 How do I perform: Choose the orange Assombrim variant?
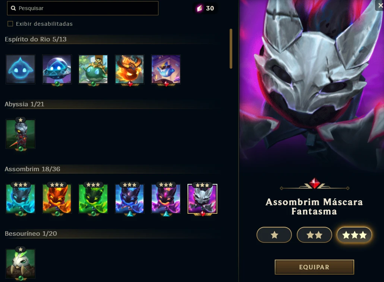point(57,199)
